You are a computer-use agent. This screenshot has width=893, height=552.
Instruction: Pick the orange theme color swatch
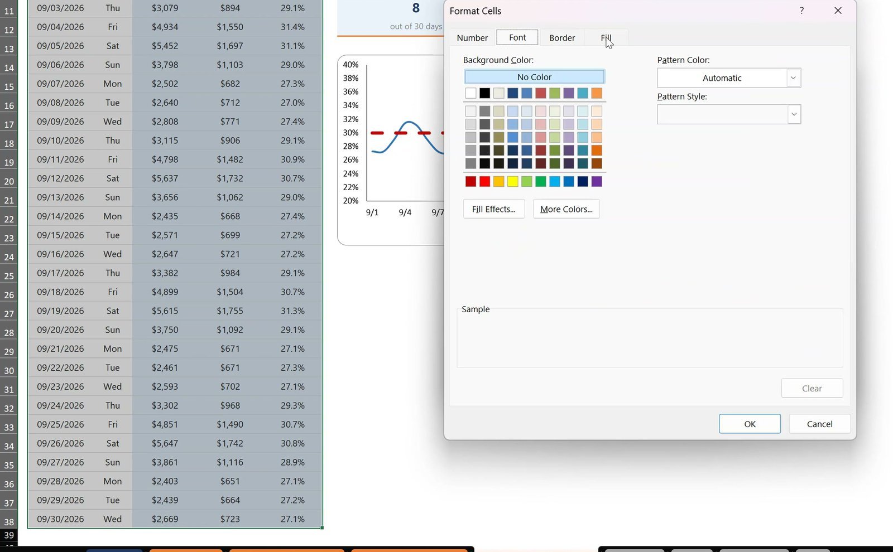point(597,93)
